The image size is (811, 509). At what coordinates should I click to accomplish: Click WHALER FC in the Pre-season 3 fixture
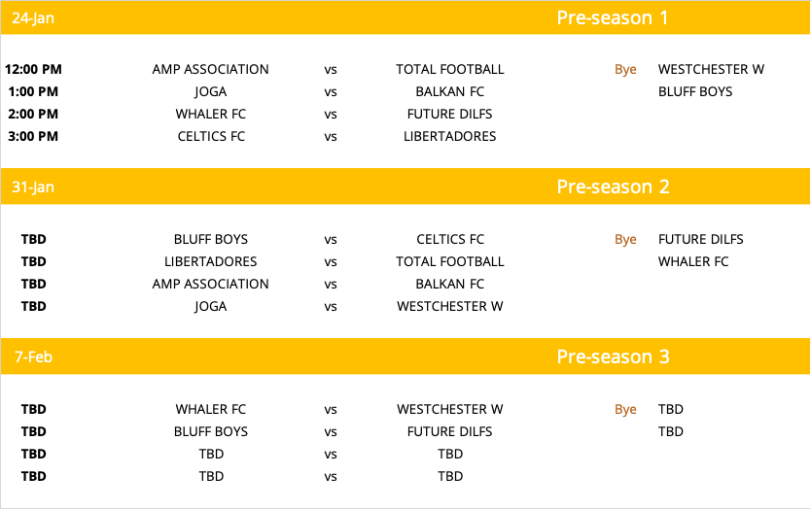click(210, 409)
